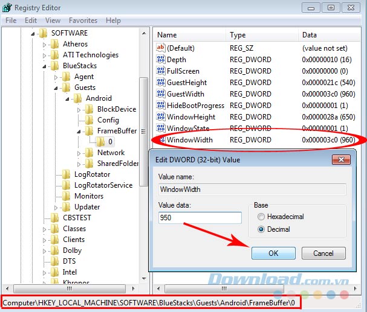The height and width of the screenshot is (312, 367).
Task: Click the FullScreen DWORD value icon
Action: pyautogui.click(x=161, y=71)
